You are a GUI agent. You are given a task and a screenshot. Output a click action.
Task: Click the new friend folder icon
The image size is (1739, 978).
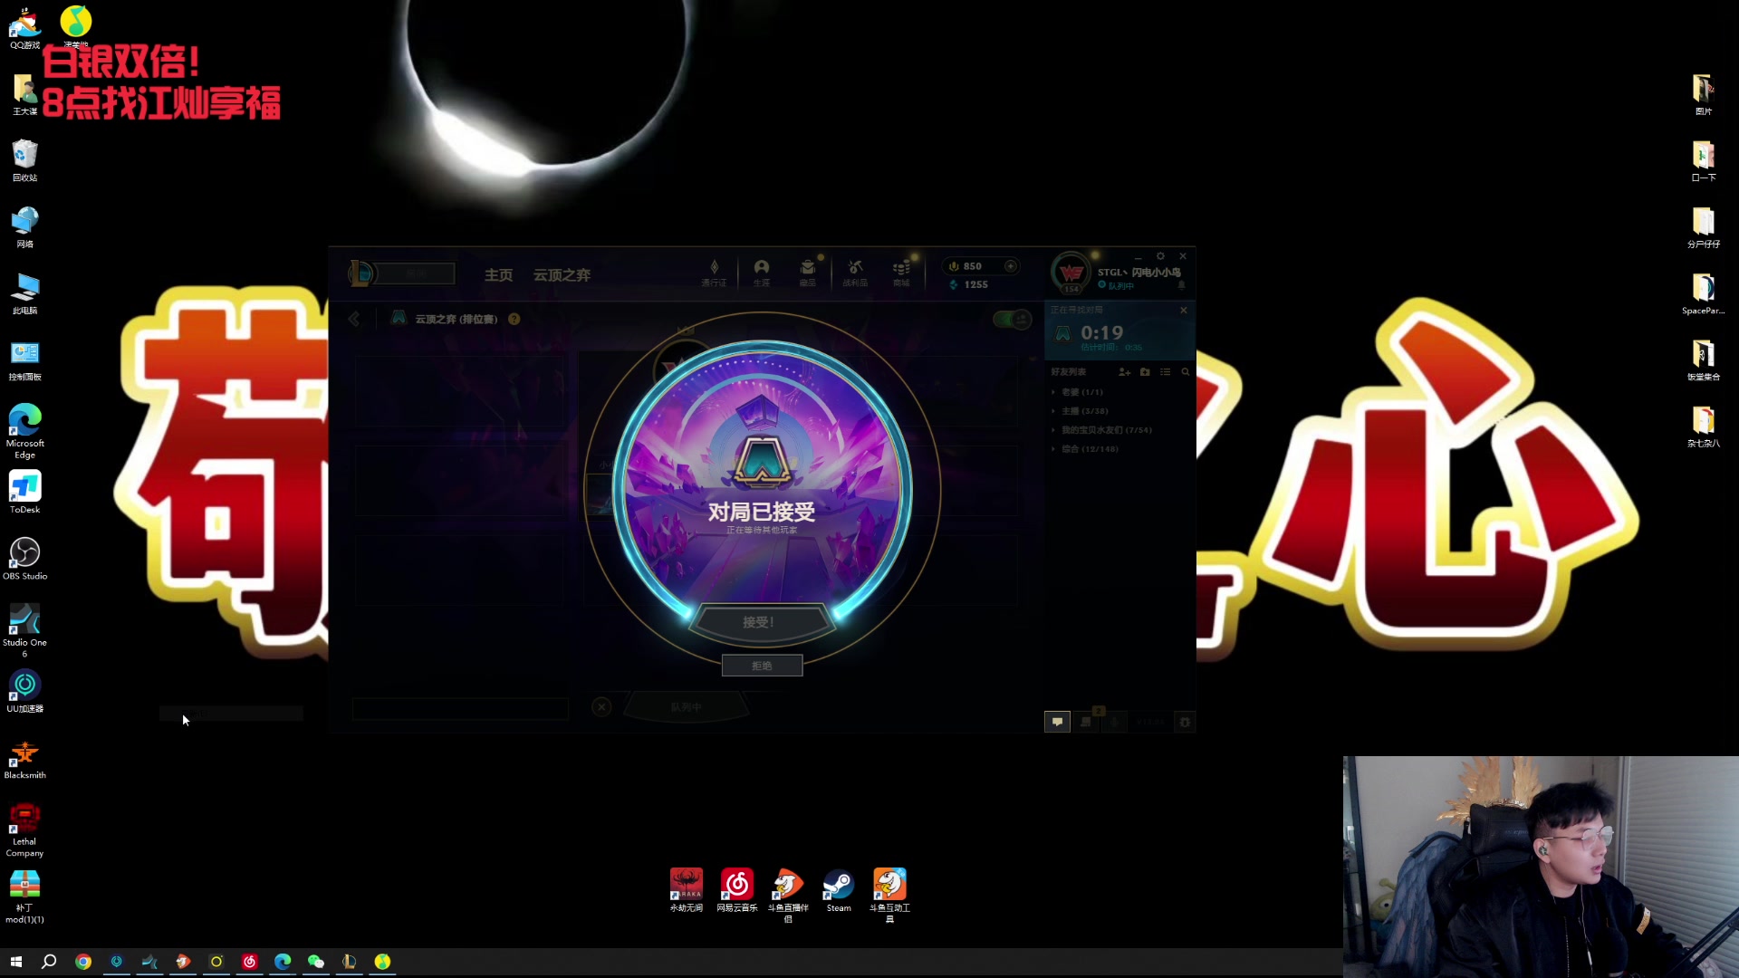pos(1145,372)
